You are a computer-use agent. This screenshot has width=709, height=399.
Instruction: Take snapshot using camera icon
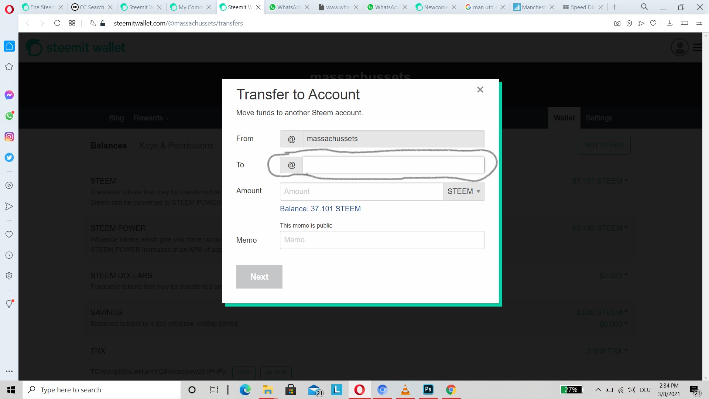click(617, 23)
